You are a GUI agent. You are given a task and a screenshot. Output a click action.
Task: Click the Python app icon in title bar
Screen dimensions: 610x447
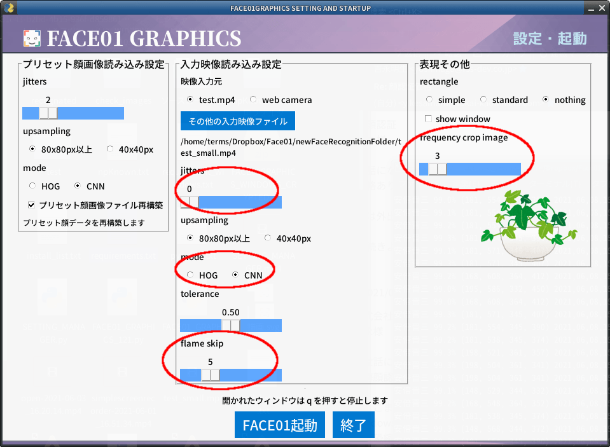[x=10, y=8]
